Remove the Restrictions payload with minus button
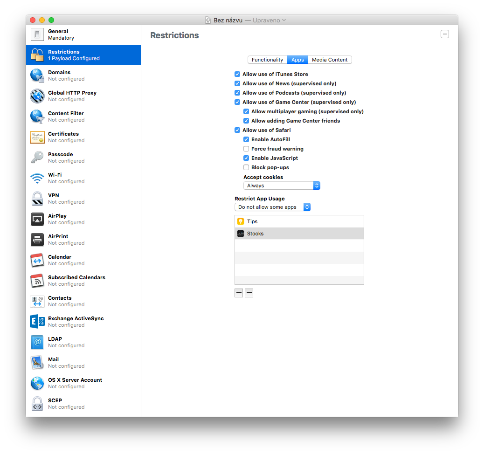 445,34
